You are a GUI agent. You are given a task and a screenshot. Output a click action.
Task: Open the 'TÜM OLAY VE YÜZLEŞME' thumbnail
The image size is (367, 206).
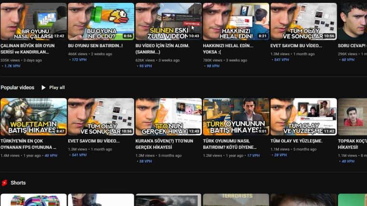pyautogui.click(x=304, y=116)
